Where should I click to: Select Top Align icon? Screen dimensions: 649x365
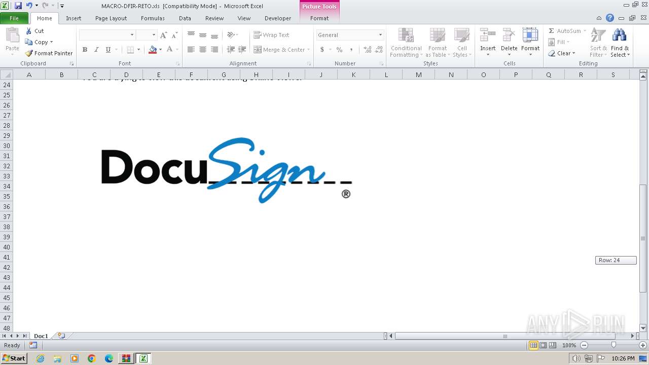pyautogui.click(x=191, y=35)
